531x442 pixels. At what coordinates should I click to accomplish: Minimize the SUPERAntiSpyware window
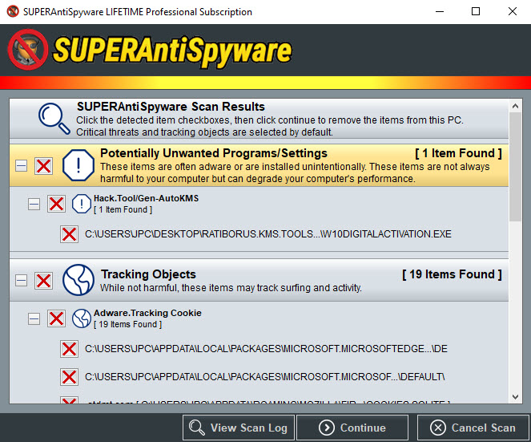pos(440,11)
